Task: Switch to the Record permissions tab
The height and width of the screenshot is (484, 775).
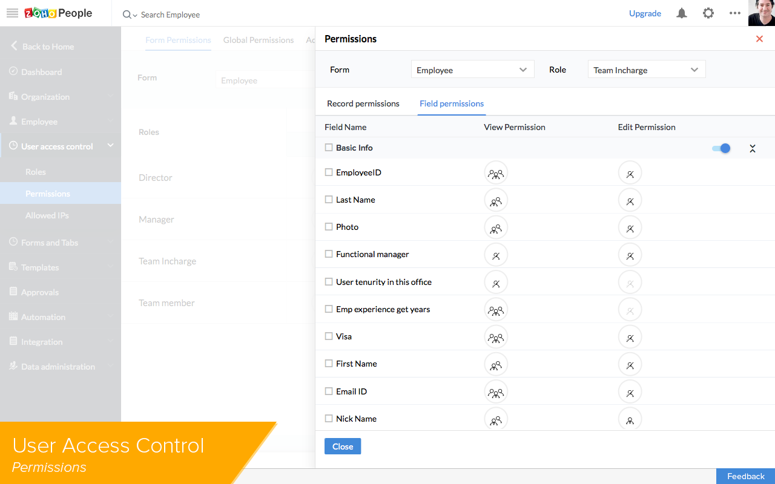Action: tap(363, 103)
